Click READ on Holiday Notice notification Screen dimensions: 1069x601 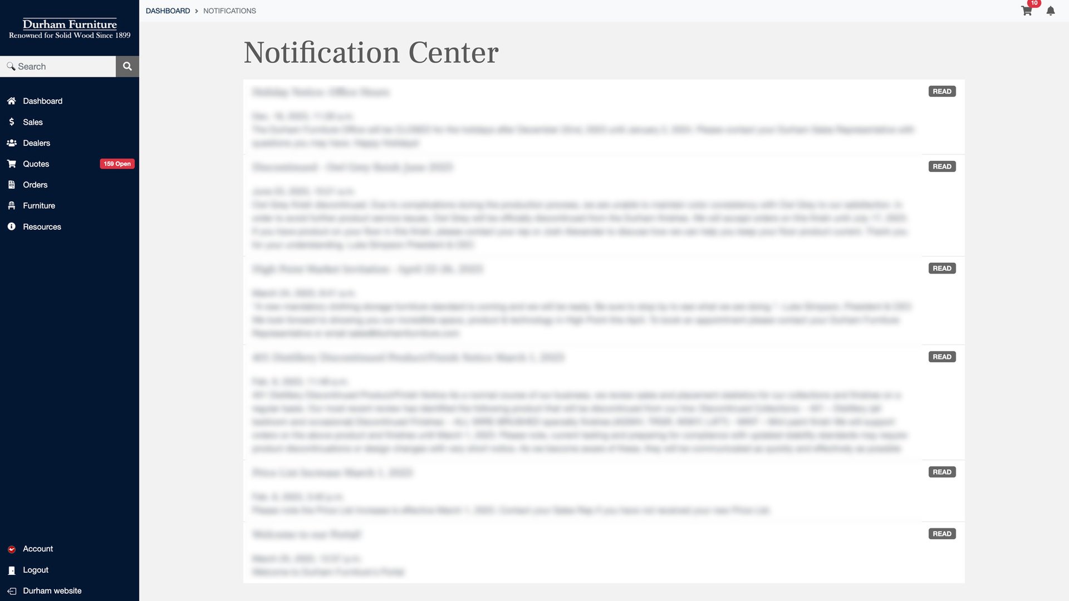942,91
